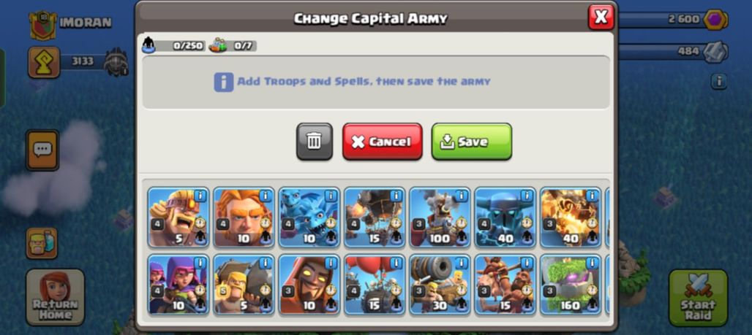Image resolution: width=752 pixels, height=335 pixels.
Task: Add Mountain Golem troop costing 160
Action: pos(571,285)
